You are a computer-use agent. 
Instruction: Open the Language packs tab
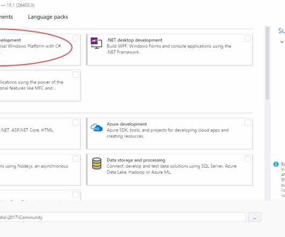tap(48, 17)
